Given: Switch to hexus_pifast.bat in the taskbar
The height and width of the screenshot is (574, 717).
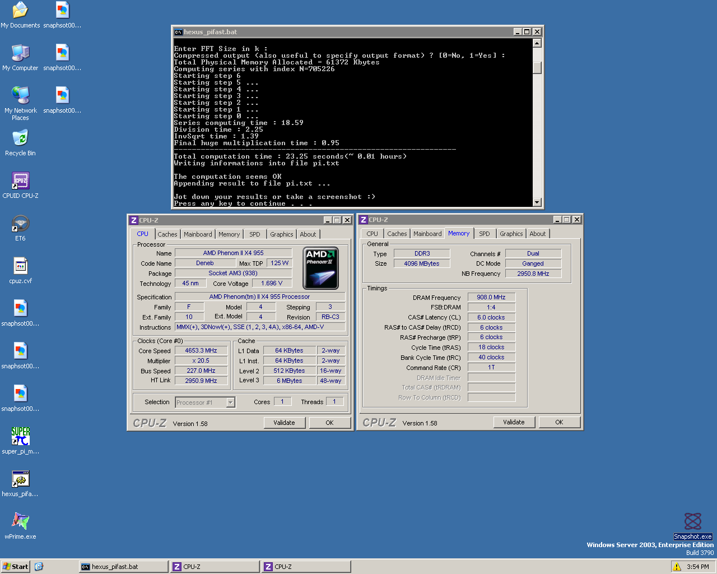Looking at the screenshot, I should [124, 567].
